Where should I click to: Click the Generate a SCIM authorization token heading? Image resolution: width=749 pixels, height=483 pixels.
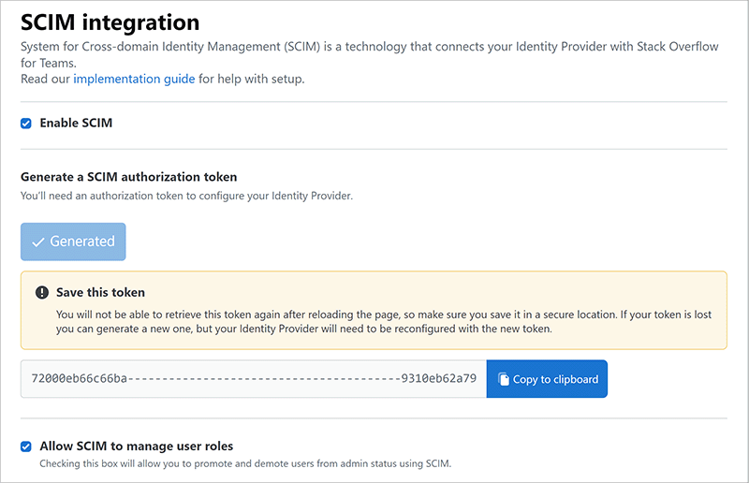pos(128,177)
